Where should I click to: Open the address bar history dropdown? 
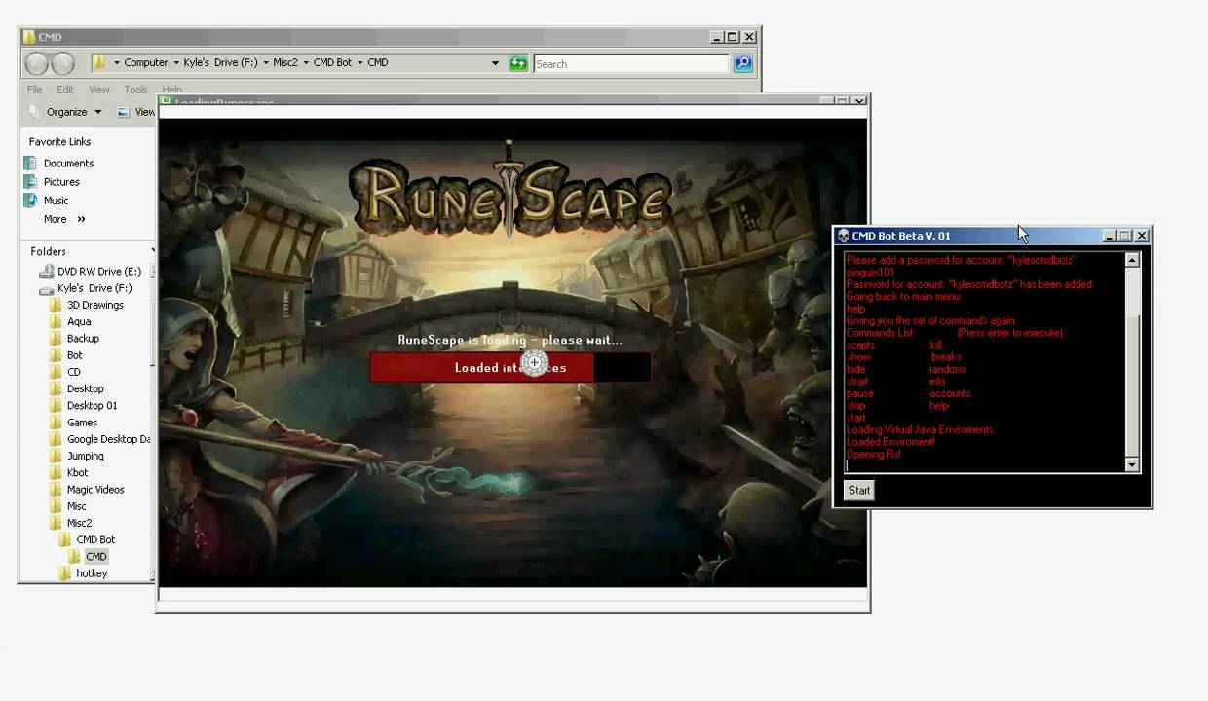pos(495,63)
